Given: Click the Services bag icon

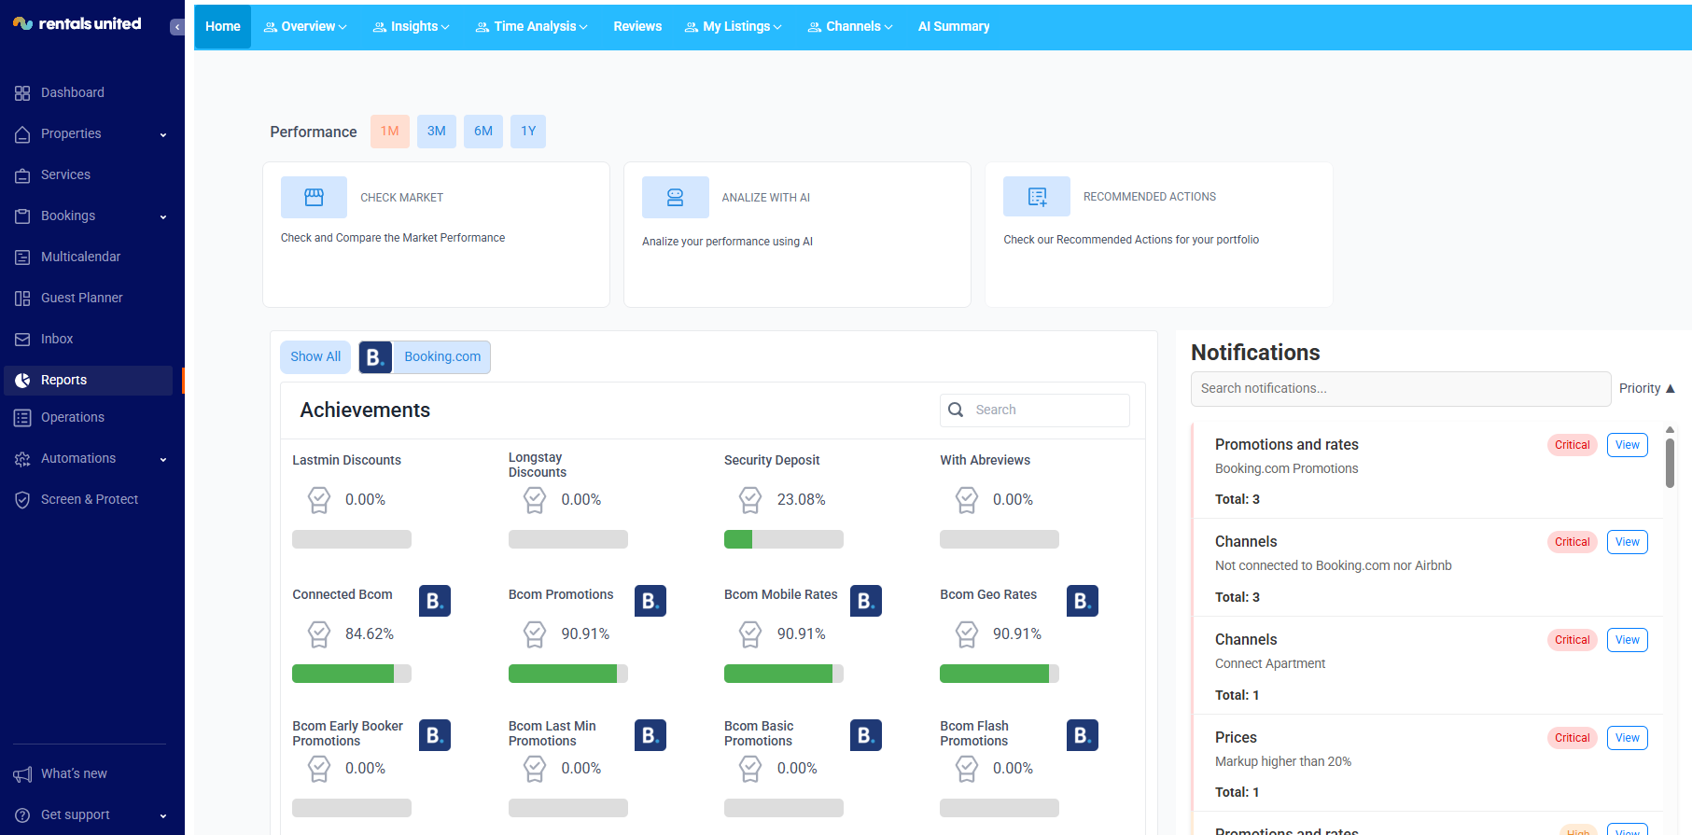Looking at the screenshot, I should [x=22, y=175].
